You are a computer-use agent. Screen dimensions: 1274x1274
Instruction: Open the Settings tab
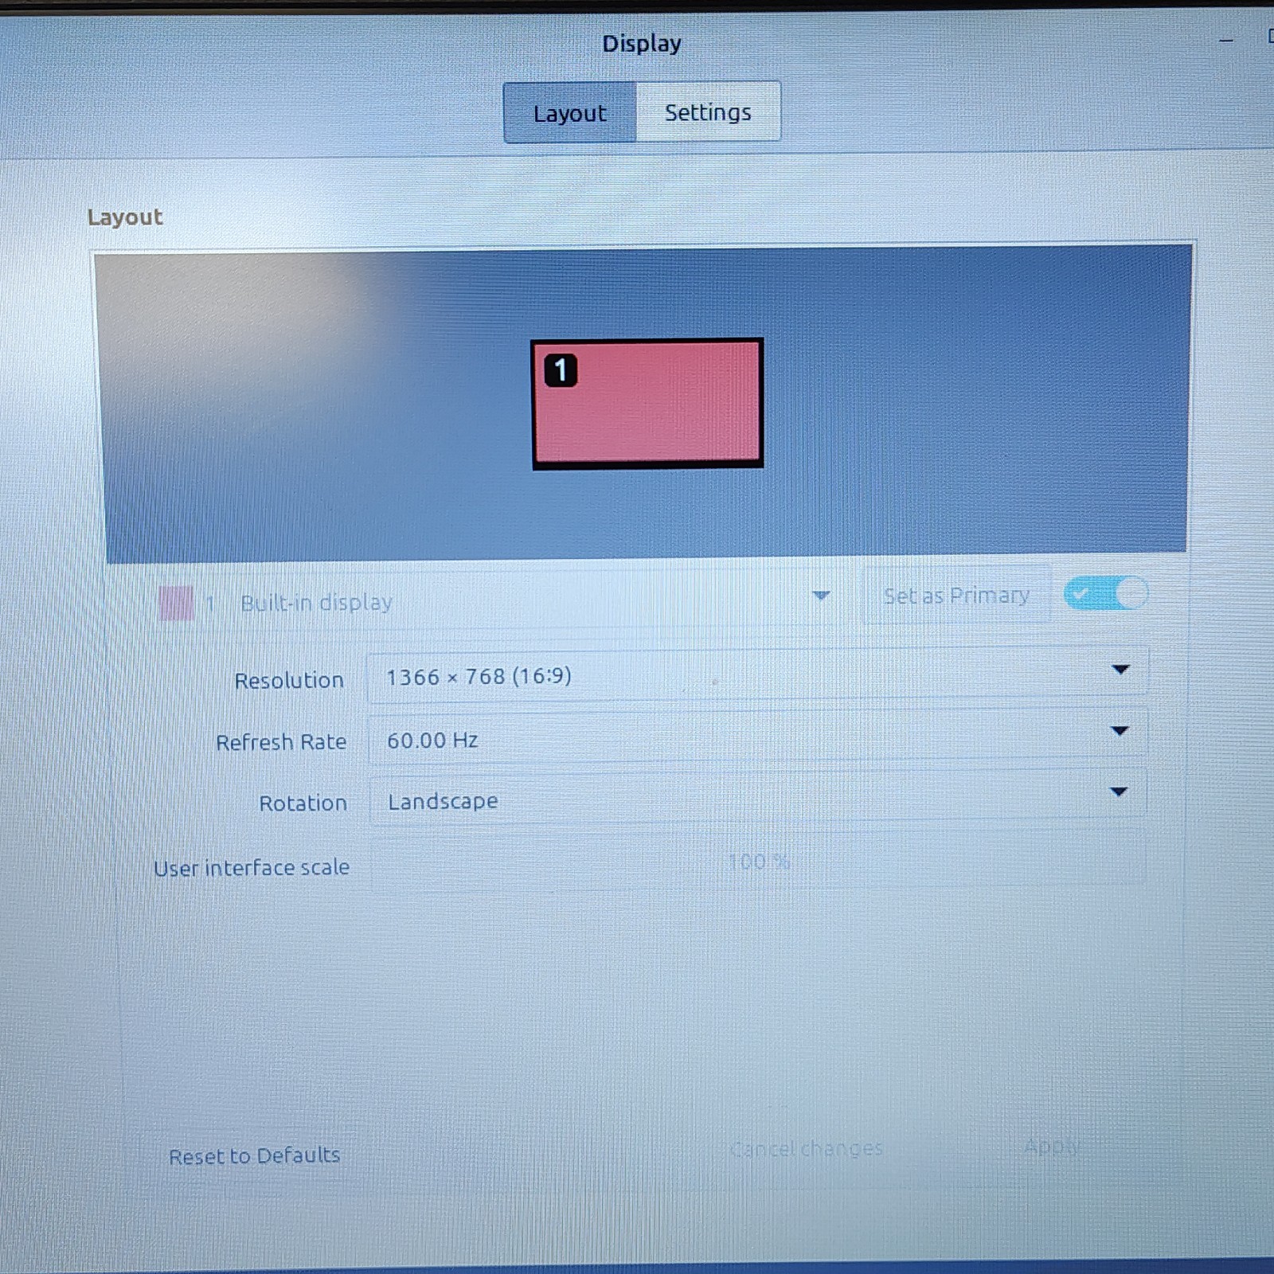[x=708, y=111]
